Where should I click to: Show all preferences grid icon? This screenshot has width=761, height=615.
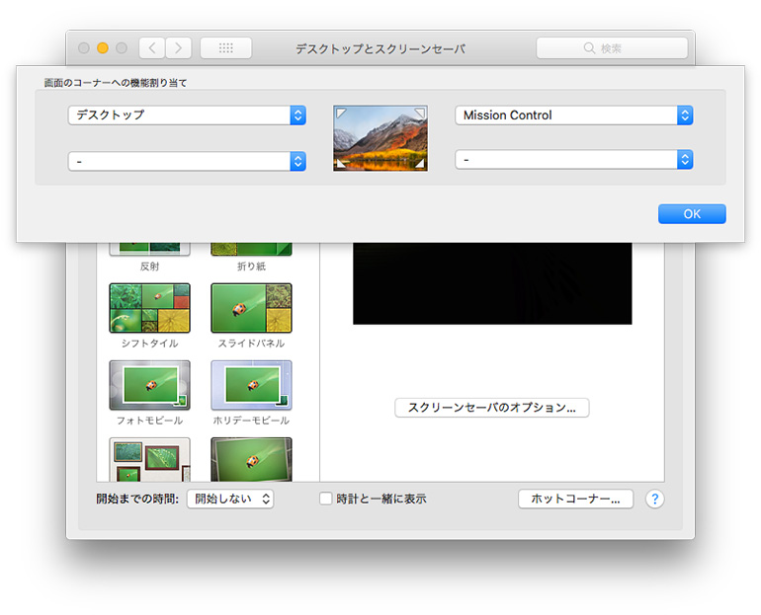coord(225,47)
